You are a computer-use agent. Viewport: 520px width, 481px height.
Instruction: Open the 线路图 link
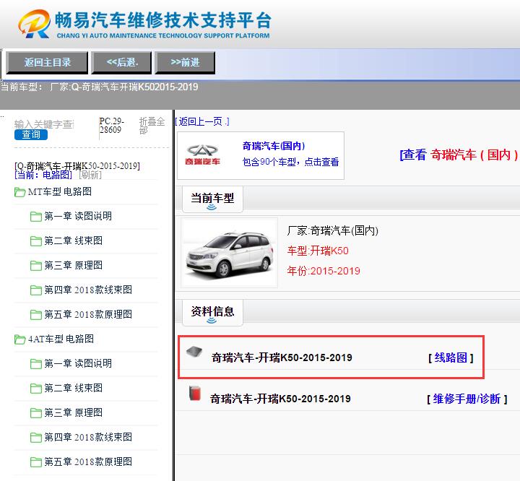tap(451, 357)
